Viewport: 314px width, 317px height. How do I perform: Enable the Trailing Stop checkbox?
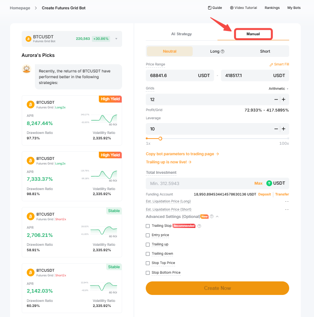[x=148, y=226]
